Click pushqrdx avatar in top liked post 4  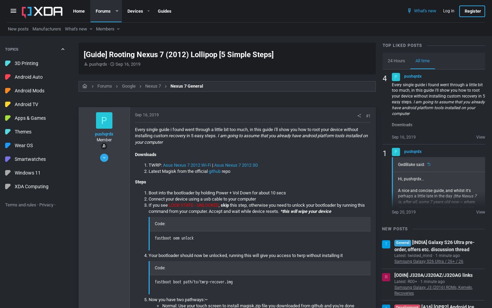point(396,77)
